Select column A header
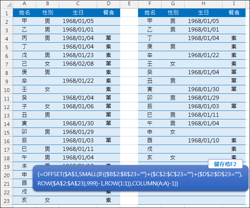 [25, 4]
